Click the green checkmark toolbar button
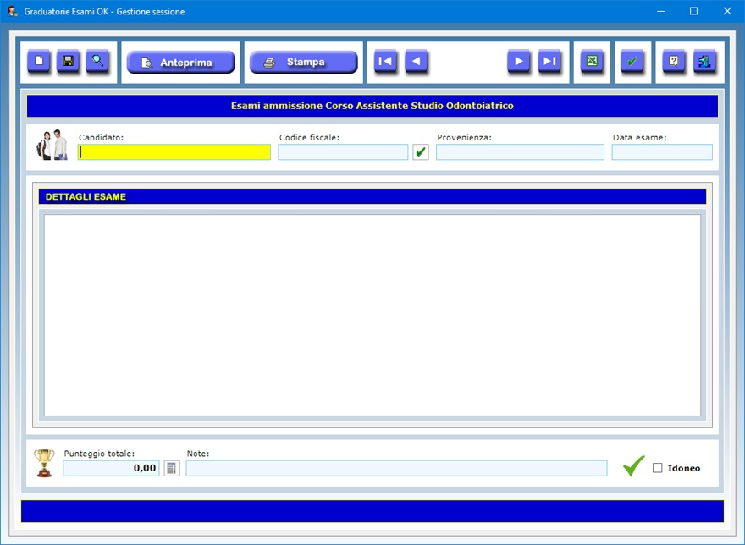The width and height of the screenshot is (745, 545). (x=632, y=61)
